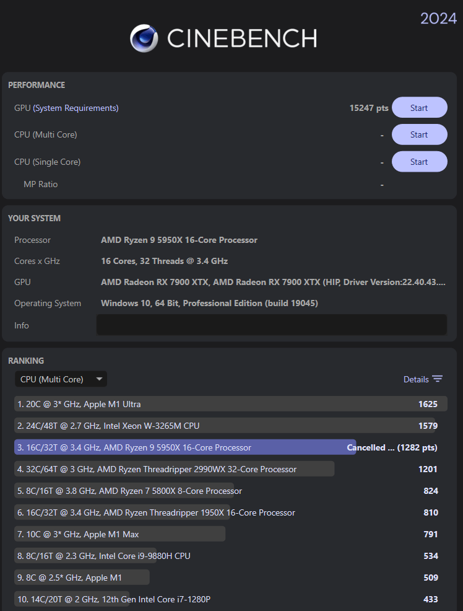Click the GPU score 15247 pts
This screenshot has width=463, height=611.
coord(369,108)
